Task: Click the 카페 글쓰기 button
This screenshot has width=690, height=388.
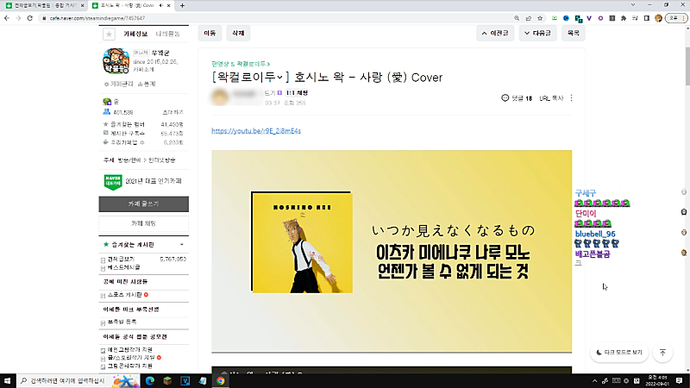Action: [x=143, y=204]
